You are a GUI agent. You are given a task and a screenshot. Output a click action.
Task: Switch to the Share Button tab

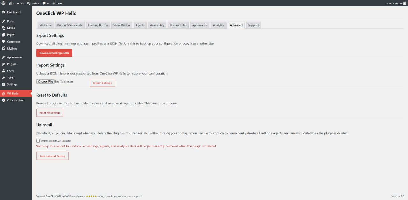tap(122, 25)
